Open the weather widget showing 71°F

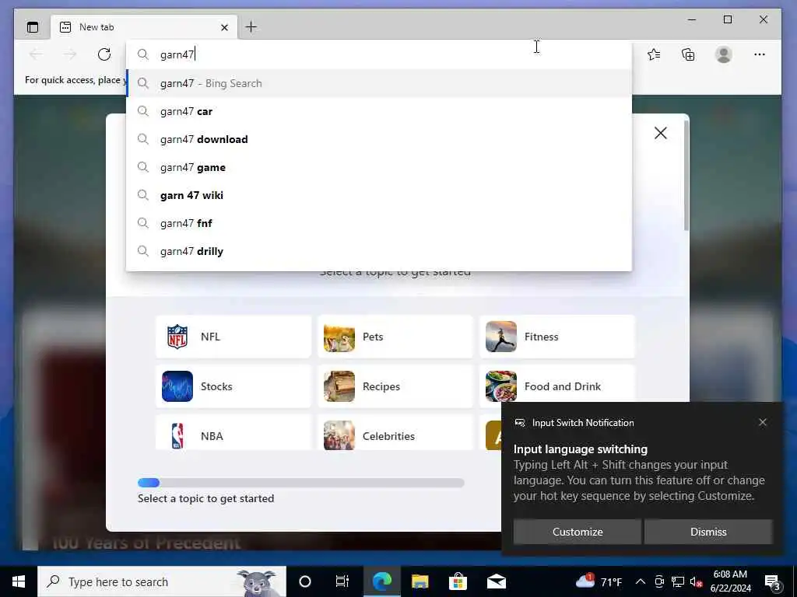click(599, 581)
